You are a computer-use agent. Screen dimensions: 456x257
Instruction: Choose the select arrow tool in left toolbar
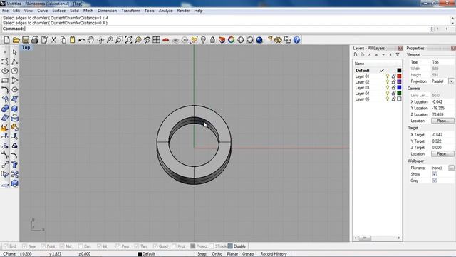click(14, 52)
